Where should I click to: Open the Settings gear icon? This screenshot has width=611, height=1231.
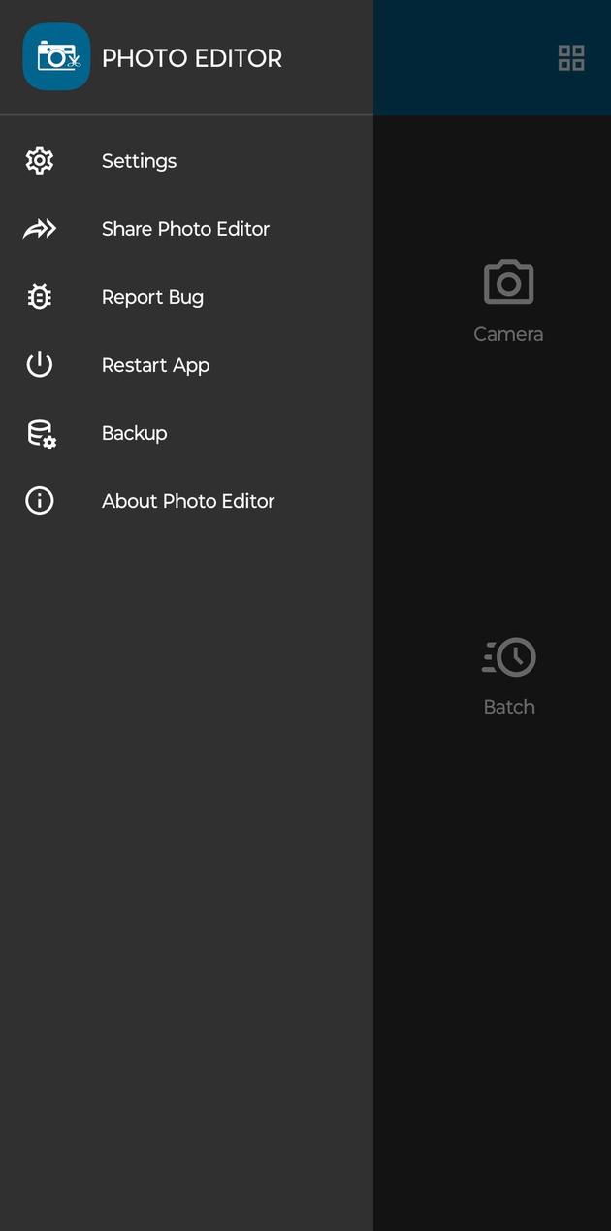pos(39,160)
